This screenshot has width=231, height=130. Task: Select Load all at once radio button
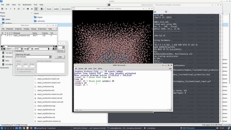click(x=18, y=71)
